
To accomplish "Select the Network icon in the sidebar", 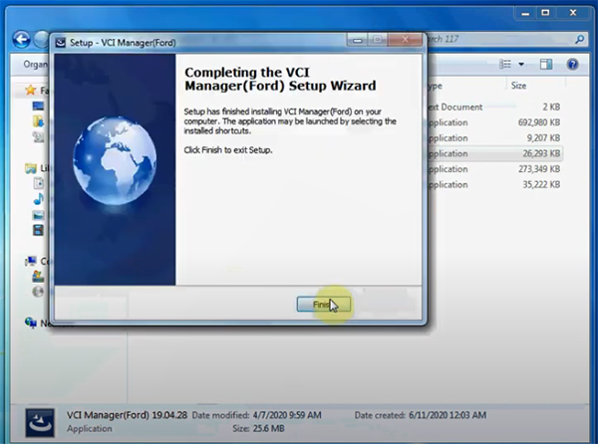I will [31, 323].
